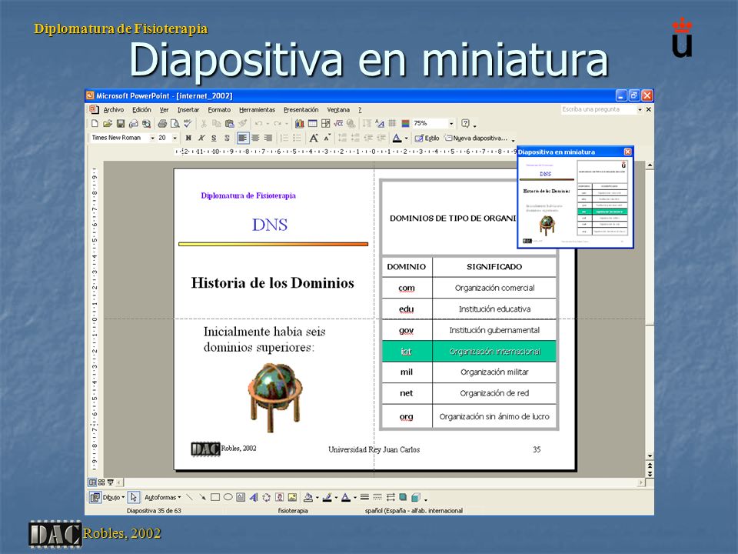The image size is (738, 554).
Task: Toggle bold formatting (N button)
Action: (188, 138)
